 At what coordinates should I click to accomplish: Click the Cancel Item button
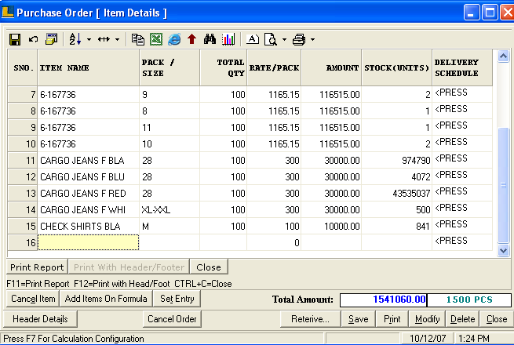click(33, 299)
